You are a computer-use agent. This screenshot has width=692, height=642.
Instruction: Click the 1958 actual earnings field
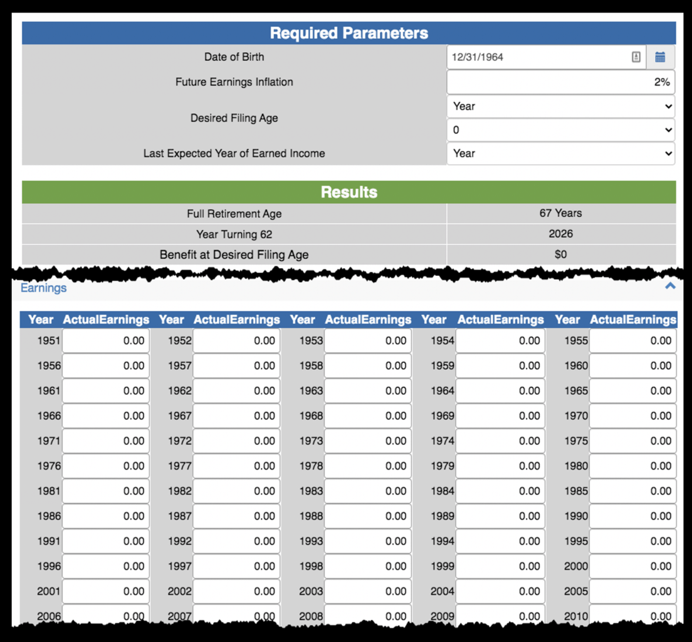368,366
